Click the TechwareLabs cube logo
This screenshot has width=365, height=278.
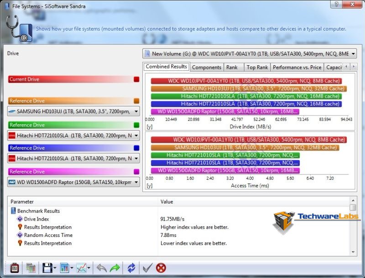[x=283, y=223]
